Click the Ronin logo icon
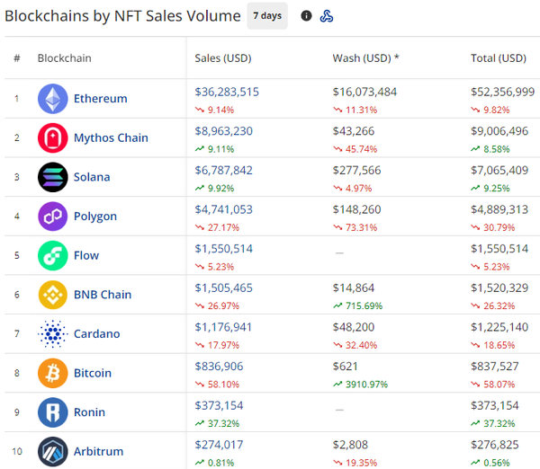 coord(52,412)
